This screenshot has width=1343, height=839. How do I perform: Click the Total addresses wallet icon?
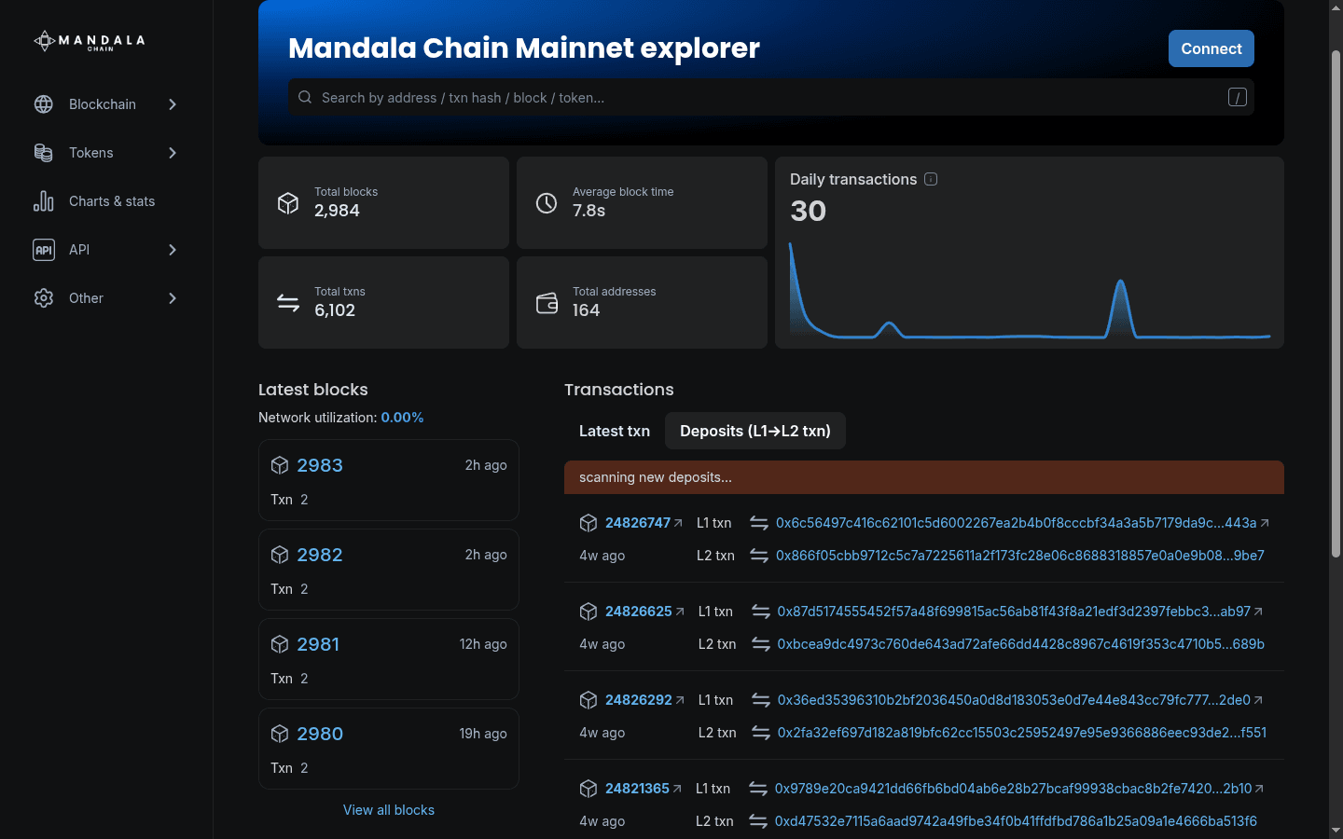click(x=547, y=302)
